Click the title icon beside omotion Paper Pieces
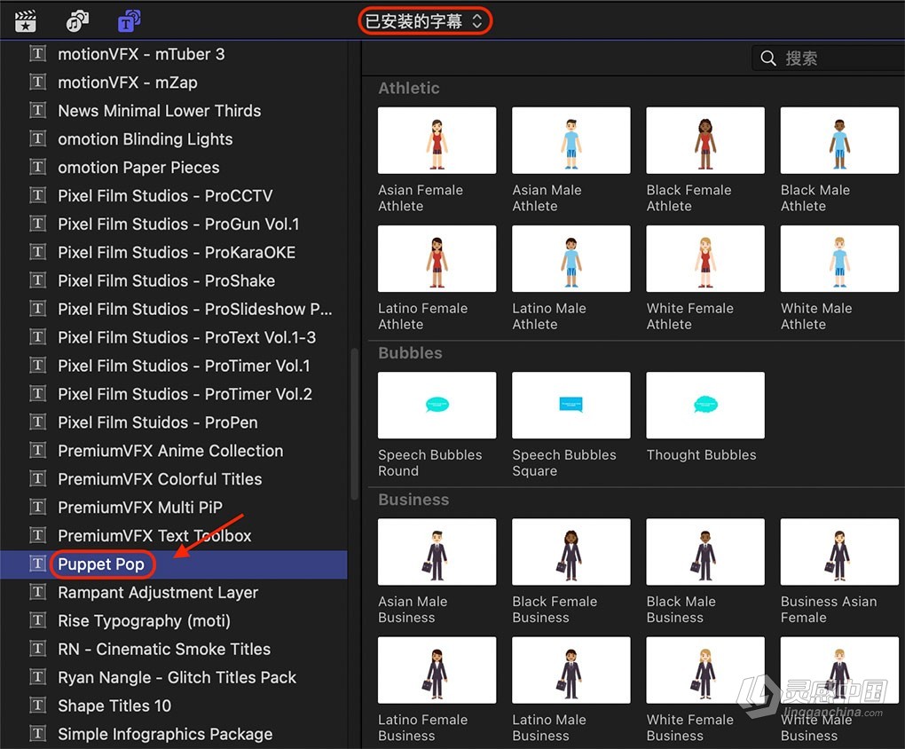905x749 pixels. [x=37, y=167]
